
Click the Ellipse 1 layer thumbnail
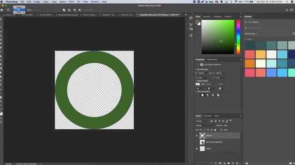(x=202, y=136)
